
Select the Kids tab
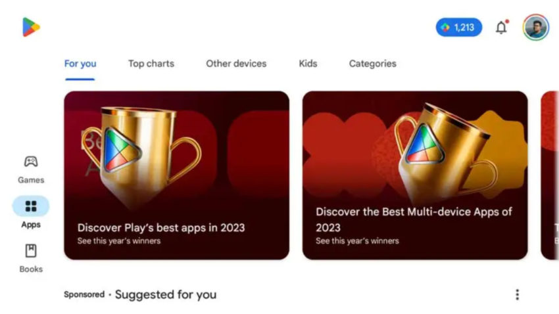pyautogui.click(x=308, y=64)
